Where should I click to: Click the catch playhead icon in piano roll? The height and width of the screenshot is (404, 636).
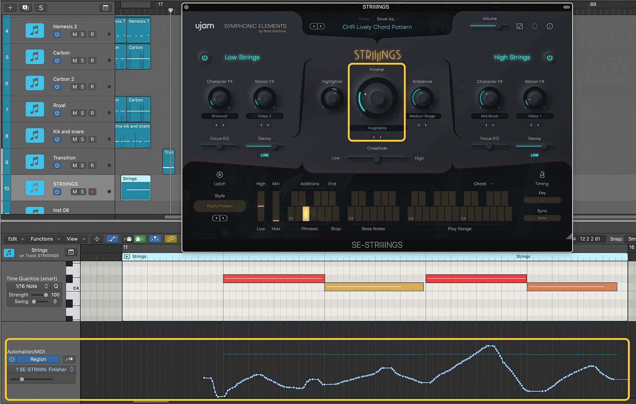(97, 239)
